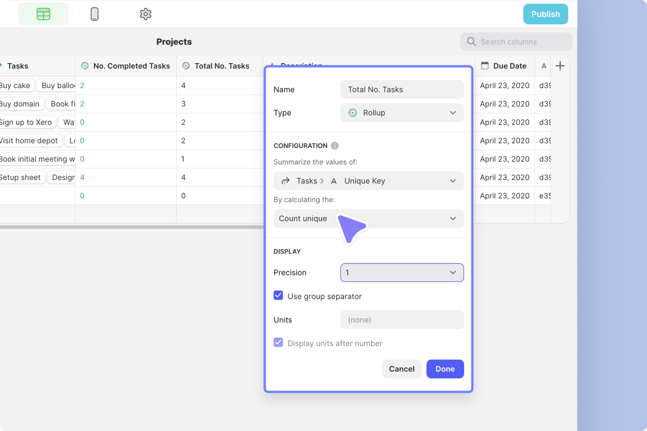Click the rollup icon inside the Type field
This screenshot has height=431, width=647.
point(352,113)
